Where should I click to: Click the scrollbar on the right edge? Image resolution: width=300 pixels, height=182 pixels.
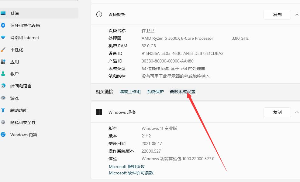pyautogui.click(x=299, y=91)
